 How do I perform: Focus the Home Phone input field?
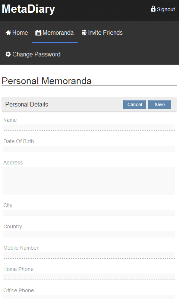pyautogui.click(x=89, y=277)
